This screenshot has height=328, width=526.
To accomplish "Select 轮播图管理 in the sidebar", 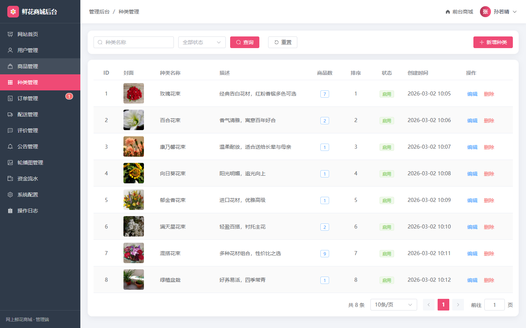I will point(40,163).
